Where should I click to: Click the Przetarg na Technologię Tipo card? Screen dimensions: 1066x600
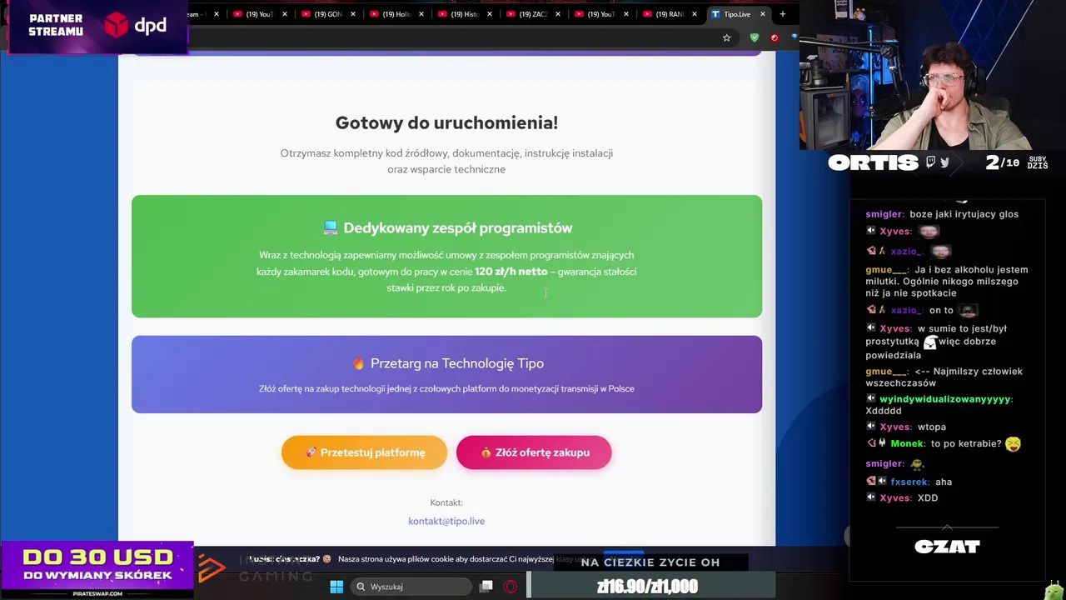446,374
